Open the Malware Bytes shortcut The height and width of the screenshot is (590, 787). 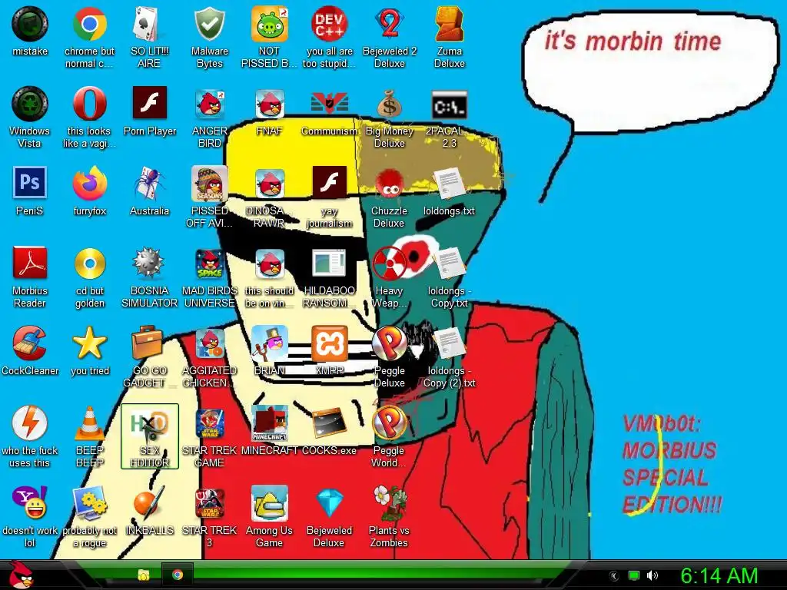point(209,25)
